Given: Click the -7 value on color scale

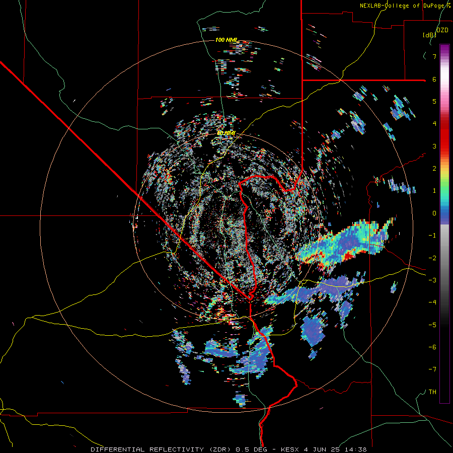Looking at the screenshot, I should point(432,369).
